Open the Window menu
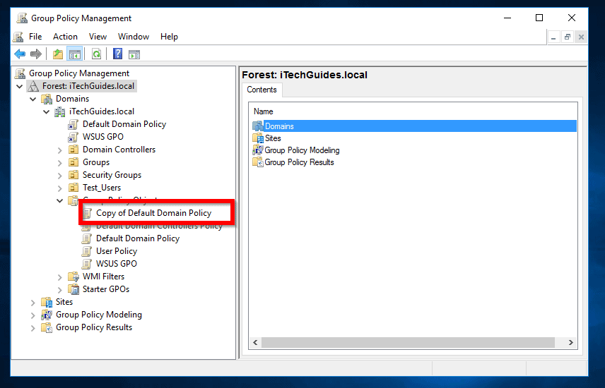This screenshot has height=388, width=605. tap(134, 37)
